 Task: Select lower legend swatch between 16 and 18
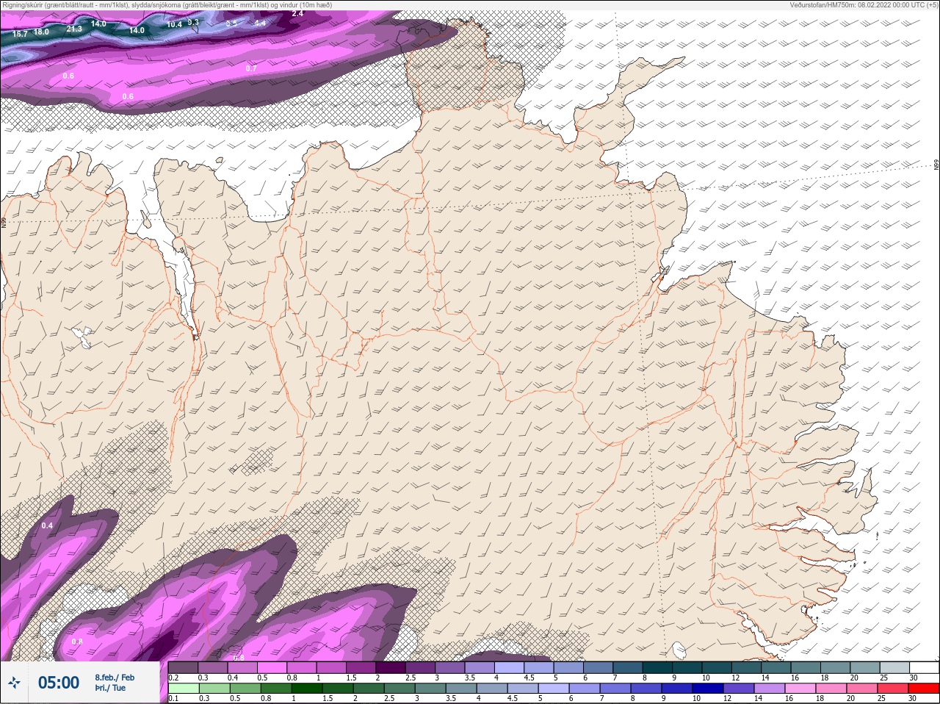tap(801, 689)
